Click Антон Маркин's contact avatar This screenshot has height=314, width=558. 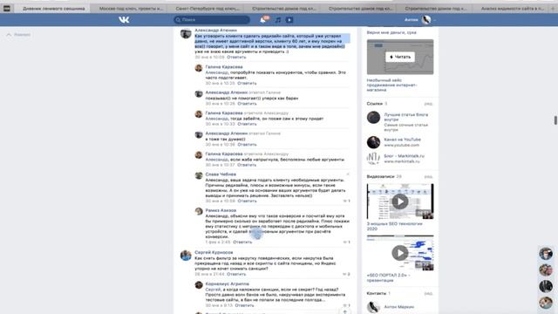click(373, 307)
